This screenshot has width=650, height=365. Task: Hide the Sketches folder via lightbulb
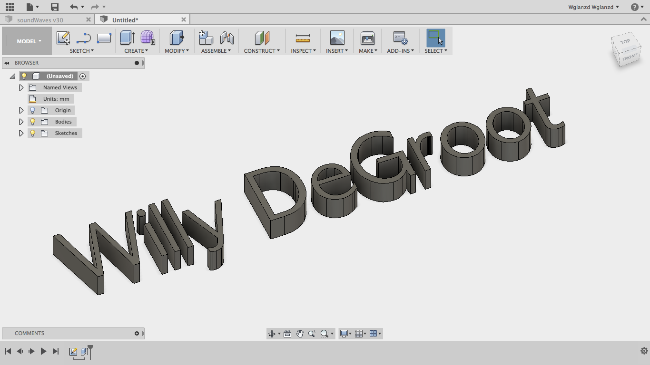pos(33,133)
